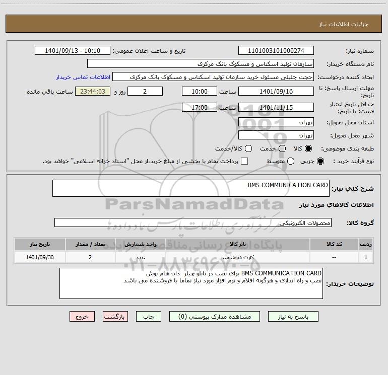
Task: Click the need date cell 1401/09/30
Action: (x=40, y=257)
